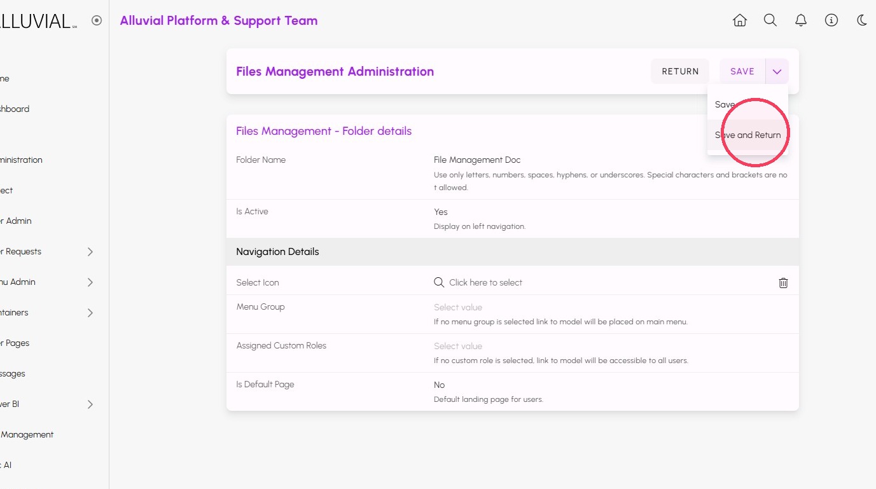Viewport: 876px width, 489px height.
Task: Open the notifications bell
Action: coord(801,20)
